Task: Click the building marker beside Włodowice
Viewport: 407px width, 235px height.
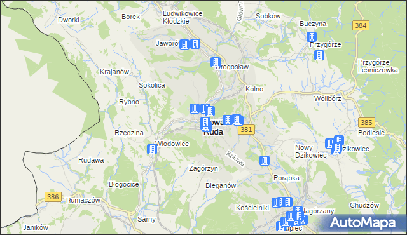Action: (152, 149)
